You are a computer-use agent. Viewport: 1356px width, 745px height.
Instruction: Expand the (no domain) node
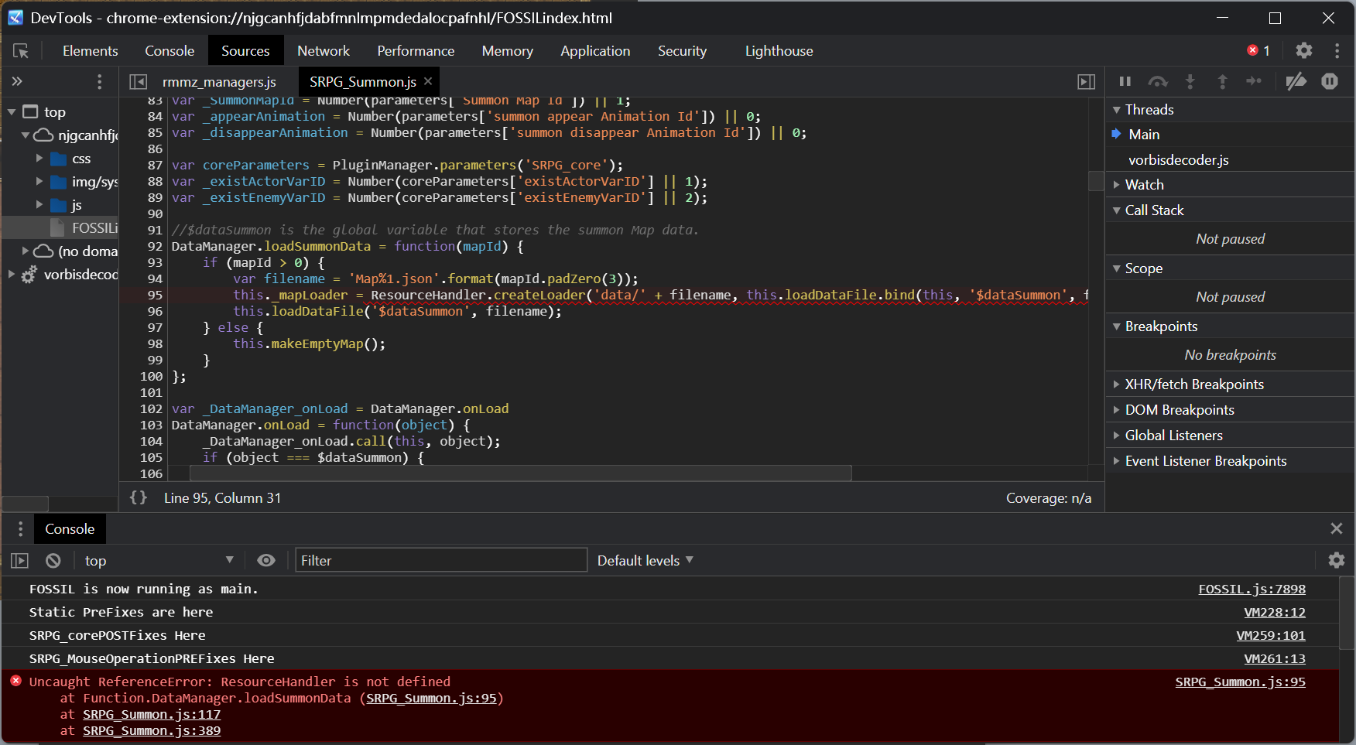(x=26, y=251)
